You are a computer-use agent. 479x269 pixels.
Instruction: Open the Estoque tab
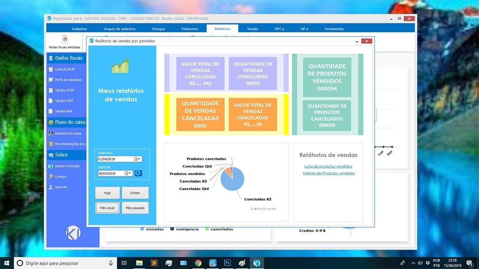[x=159, y=29]
